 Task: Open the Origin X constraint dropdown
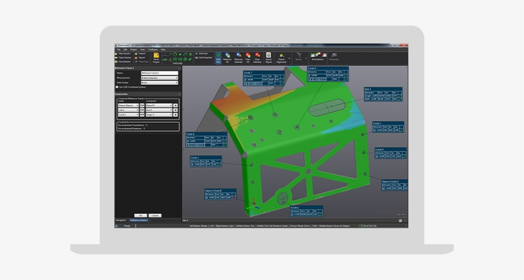tap(159, 114)
